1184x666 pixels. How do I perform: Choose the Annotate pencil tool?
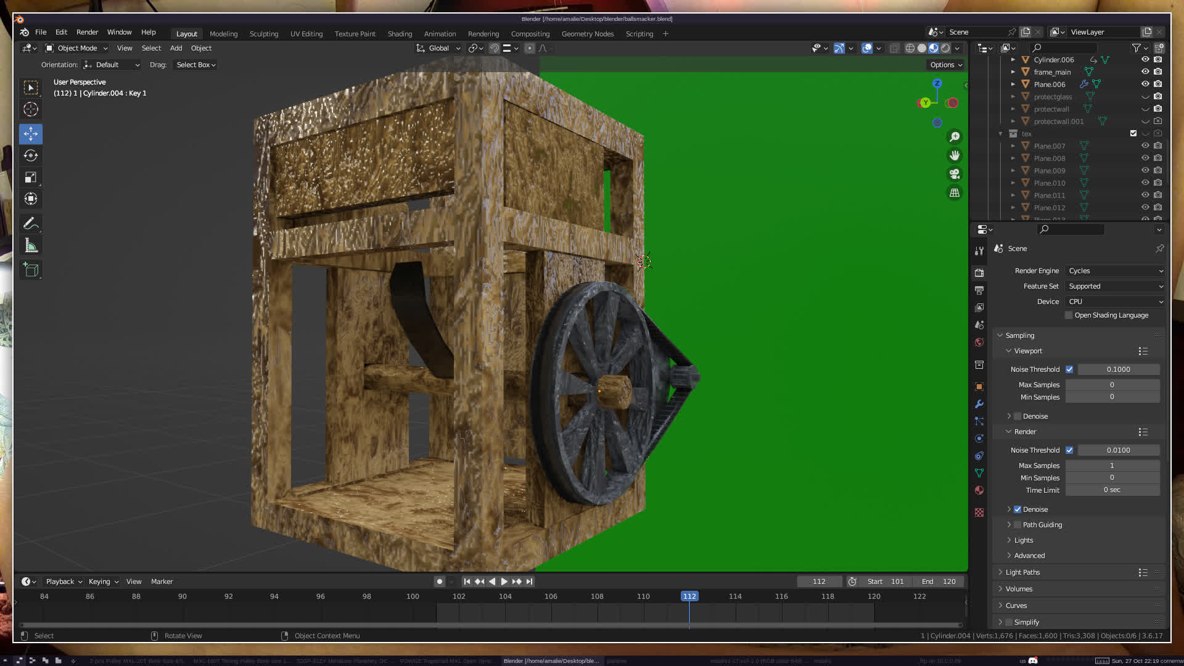tap(31, 224)
